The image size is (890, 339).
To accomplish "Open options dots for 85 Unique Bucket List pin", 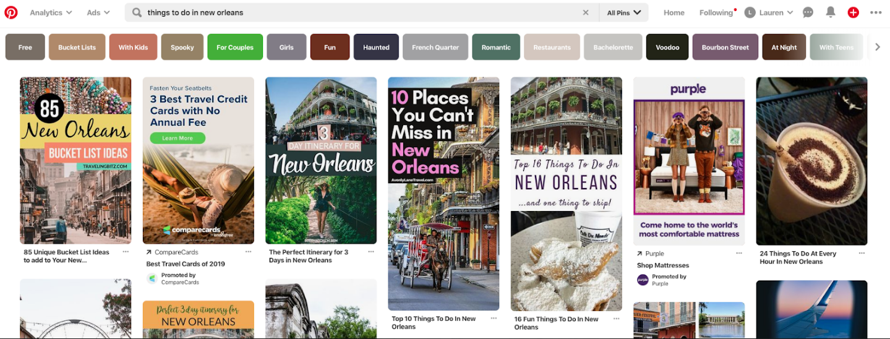I will tap(126, 252).
